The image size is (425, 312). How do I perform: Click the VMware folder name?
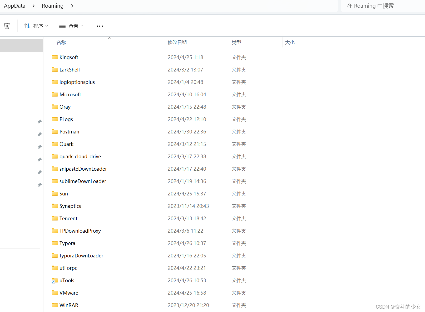point(69,293)
